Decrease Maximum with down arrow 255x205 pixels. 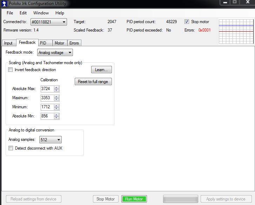pyautogui.click(x=56, y=100)
